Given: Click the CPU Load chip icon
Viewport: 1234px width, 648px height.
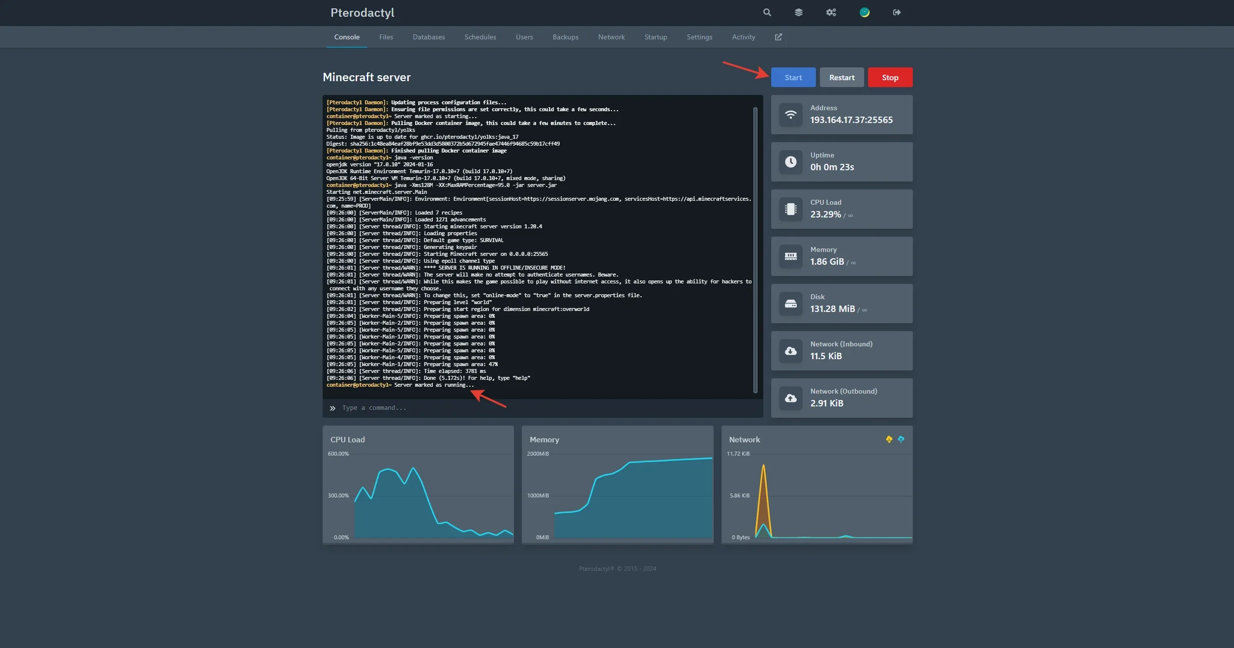Looking at the screenshot, I should (x=790, y=209).
